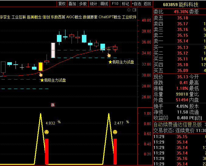Open the 复权 menu
Viewport: 206px width, 166px height.
pos(62,4)
